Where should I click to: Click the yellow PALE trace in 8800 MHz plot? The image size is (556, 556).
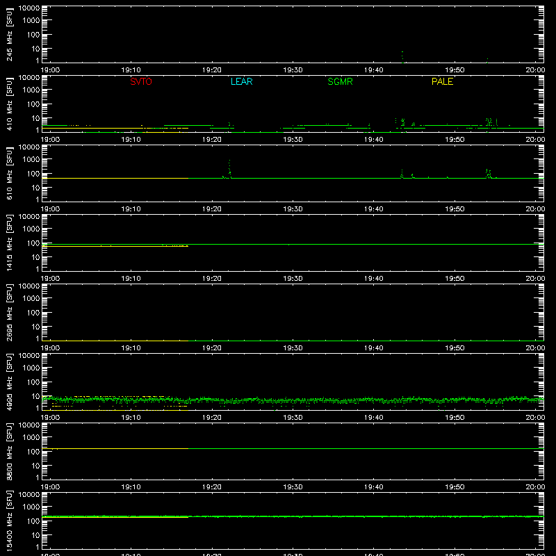(115, 448)
